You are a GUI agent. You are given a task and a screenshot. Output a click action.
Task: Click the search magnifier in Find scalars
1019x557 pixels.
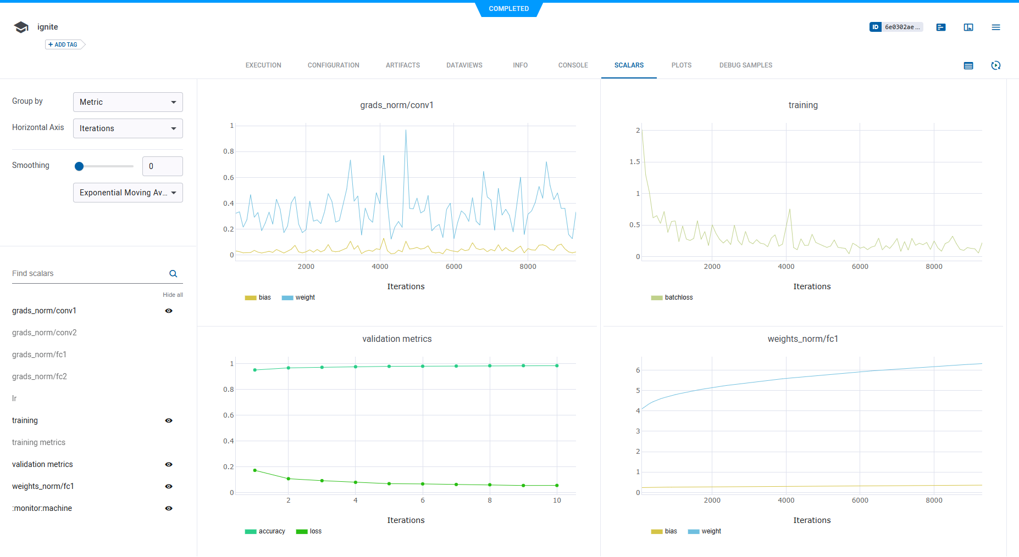(x=173, y=274)
